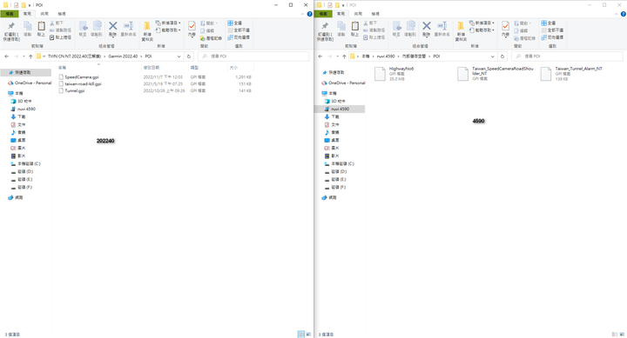627x338 pixels.
Task: Click 內容 (Properties) icon in right window ribbon
Action: 505,26
